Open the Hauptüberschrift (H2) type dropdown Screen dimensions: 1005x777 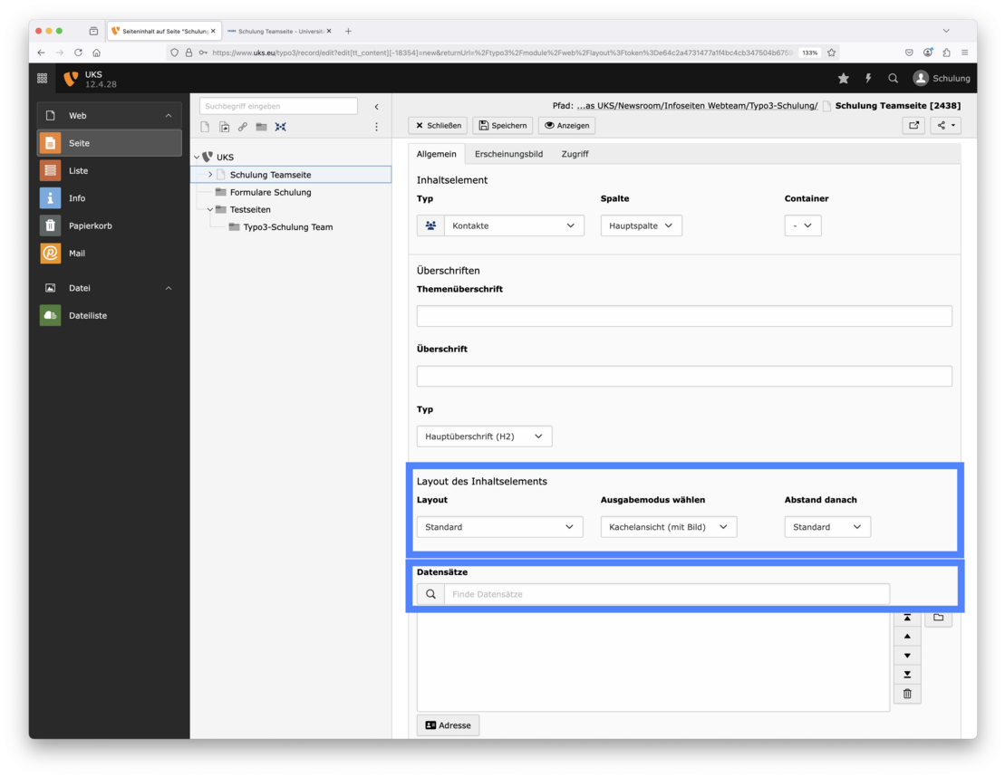pyautogui.click(x=484, y=436)
